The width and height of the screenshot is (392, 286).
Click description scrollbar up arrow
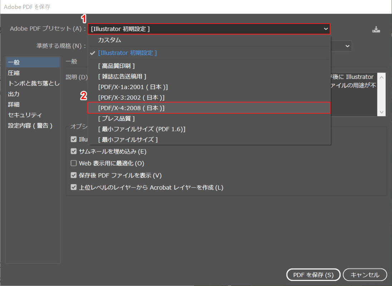pos(382,78)
